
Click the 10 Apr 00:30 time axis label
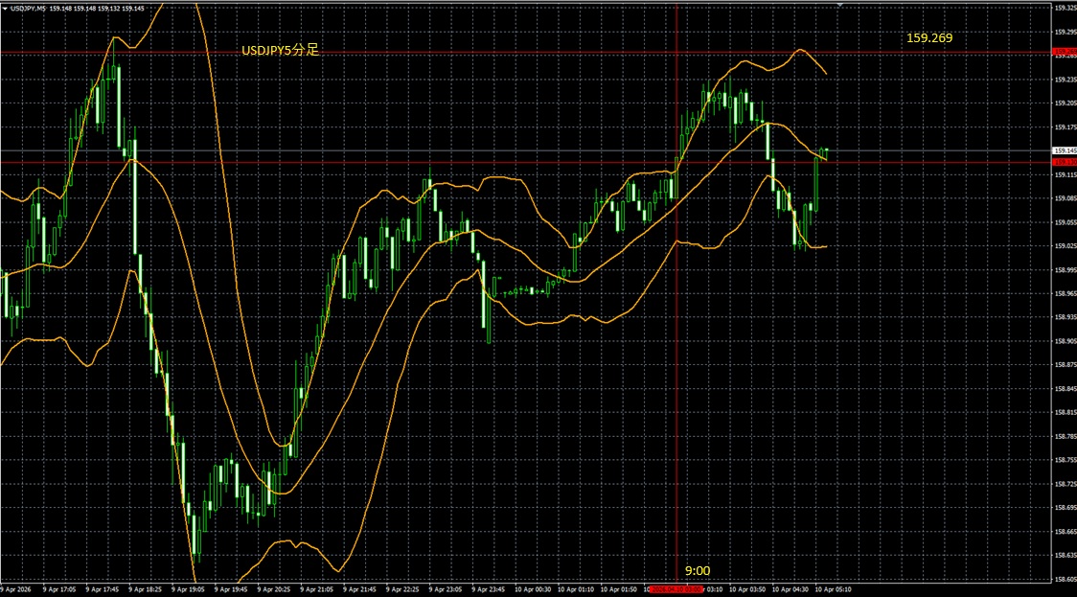click(x=532, y=589)
